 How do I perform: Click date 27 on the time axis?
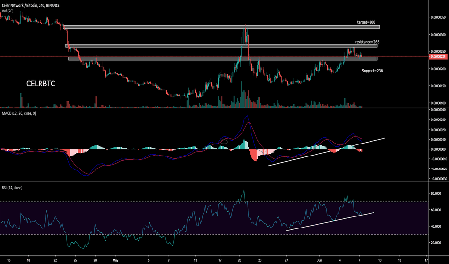(x=286, y=260)
